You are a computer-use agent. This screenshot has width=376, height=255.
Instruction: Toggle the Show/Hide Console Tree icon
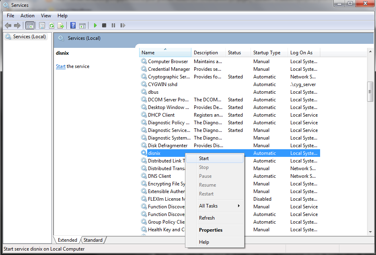pos(30,25)
